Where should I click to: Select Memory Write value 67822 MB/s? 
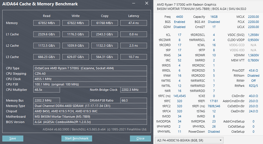tap(76, 23)
